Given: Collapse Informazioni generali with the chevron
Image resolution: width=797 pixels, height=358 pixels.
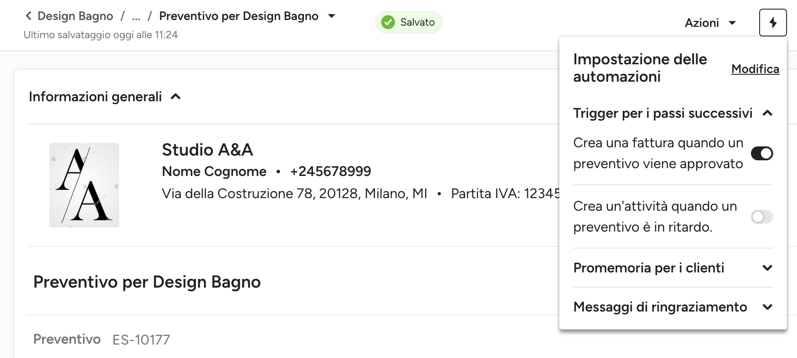Looking at the screenshot, I should [176, 96].
